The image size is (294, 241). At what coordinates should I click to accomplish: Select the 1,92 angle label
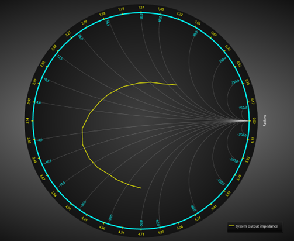(102, 14)
